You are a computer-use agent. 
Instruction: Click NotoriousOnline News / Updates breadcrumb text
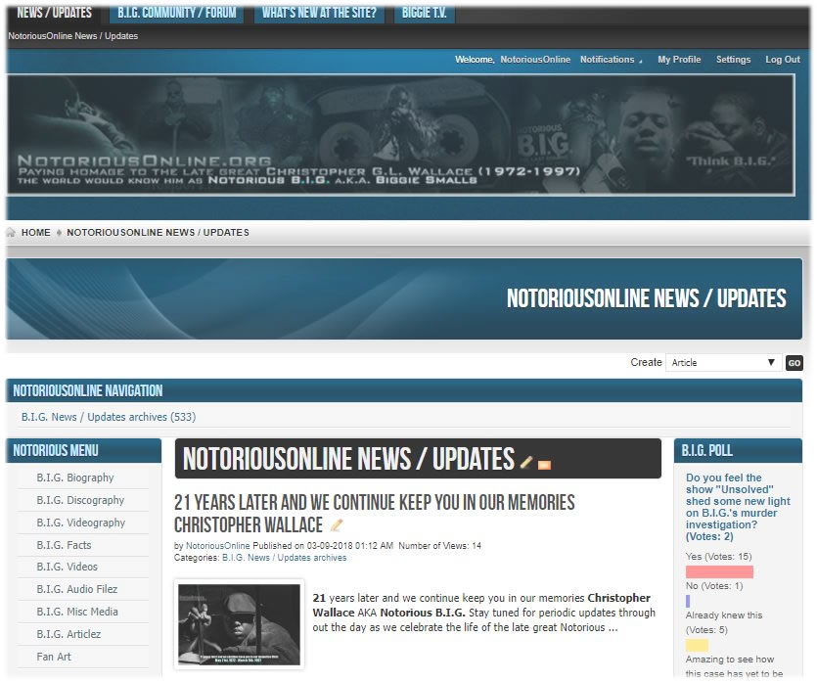click(158, 232)
